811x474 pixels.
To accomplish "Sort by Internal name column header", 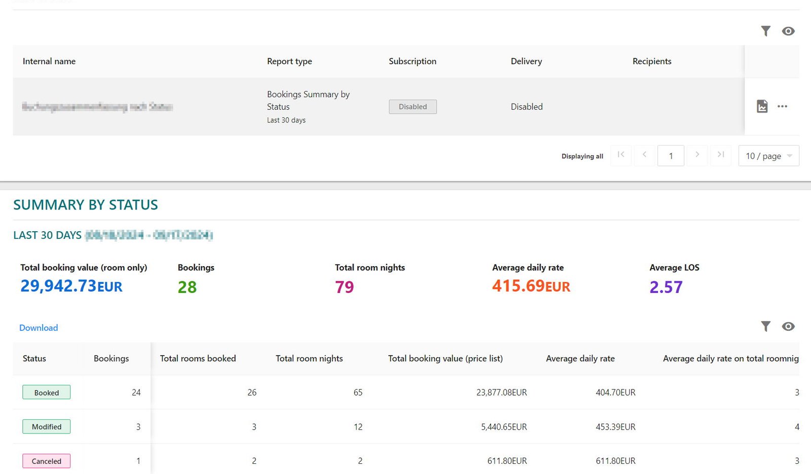I will [49, 61].
